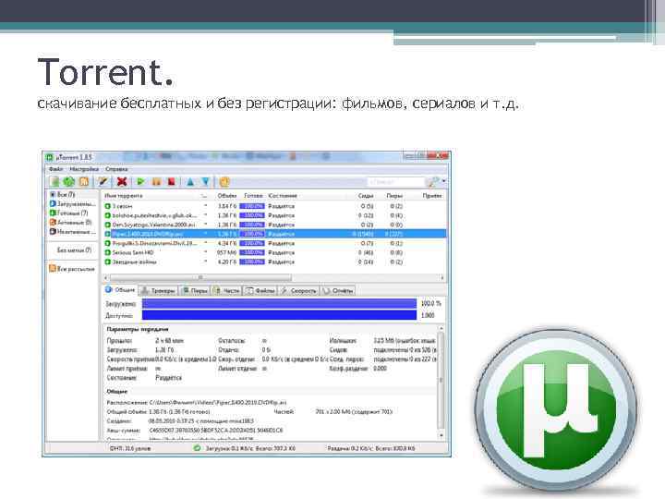Sort by Состояние column header
This screenshot has width=665, height=499.
(283, 196)
